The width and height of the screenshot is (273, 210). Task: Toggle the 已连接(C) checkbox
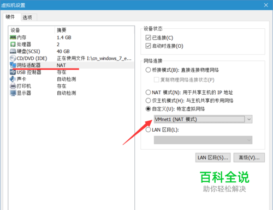148,38
